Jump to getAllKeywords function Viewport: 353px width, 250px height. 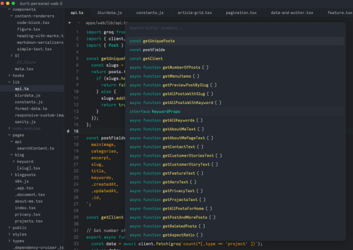(236, 120)
